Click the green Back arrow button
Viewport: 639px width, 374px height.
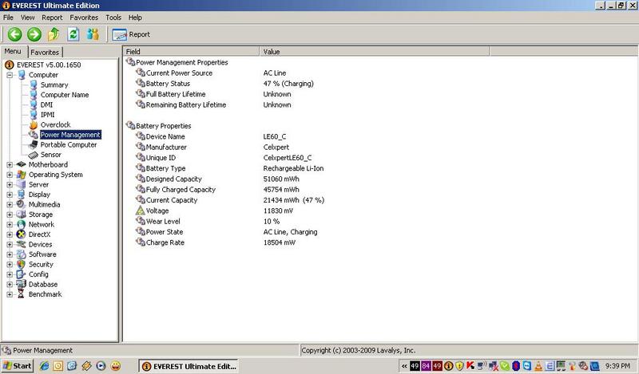point(14,34)
